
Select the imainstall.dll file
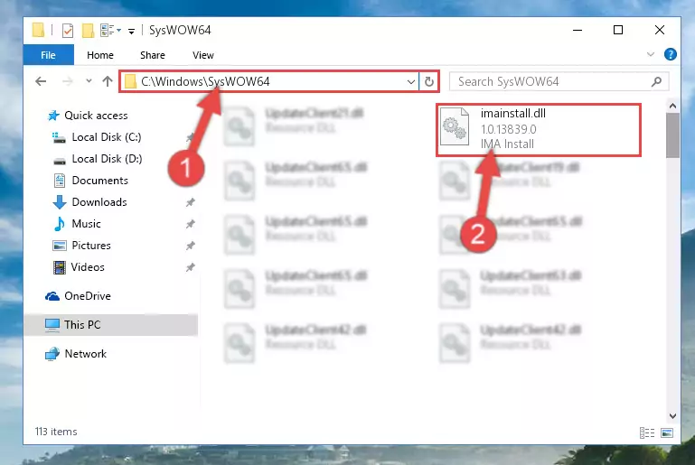click(539, 130)
